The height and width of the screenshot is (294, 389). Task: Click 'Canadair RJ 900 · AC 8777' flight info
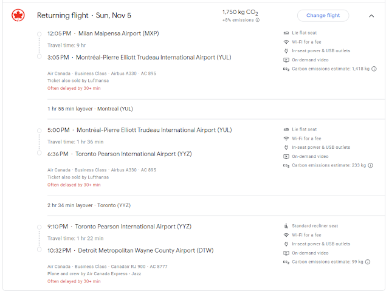(x=139, y=267)
